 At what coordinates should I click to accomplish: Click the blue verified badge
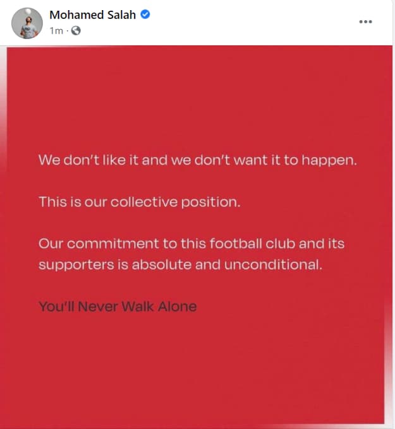145,15
